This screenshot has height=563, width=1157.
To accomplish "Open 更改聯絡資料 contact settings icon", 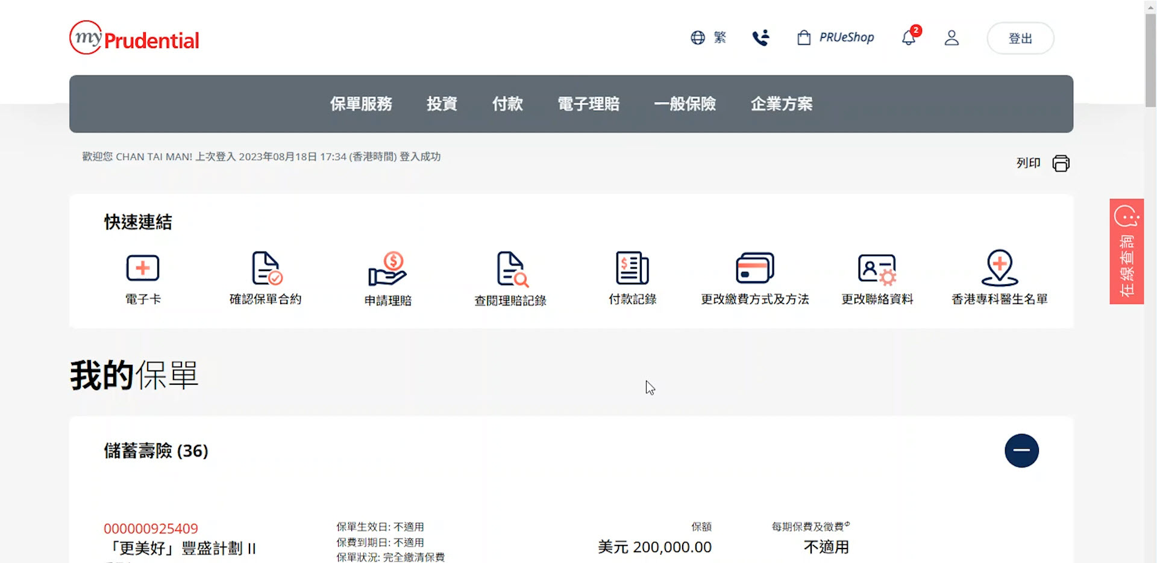I will pyautogui.click(x=877, y=269).
